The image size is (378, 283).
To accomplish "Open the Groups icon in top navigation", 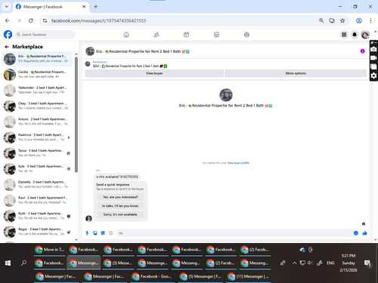I will click(x=246, y=35).
